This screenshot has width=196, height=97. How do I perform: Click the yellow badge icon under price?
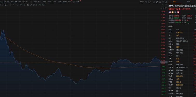172,12
